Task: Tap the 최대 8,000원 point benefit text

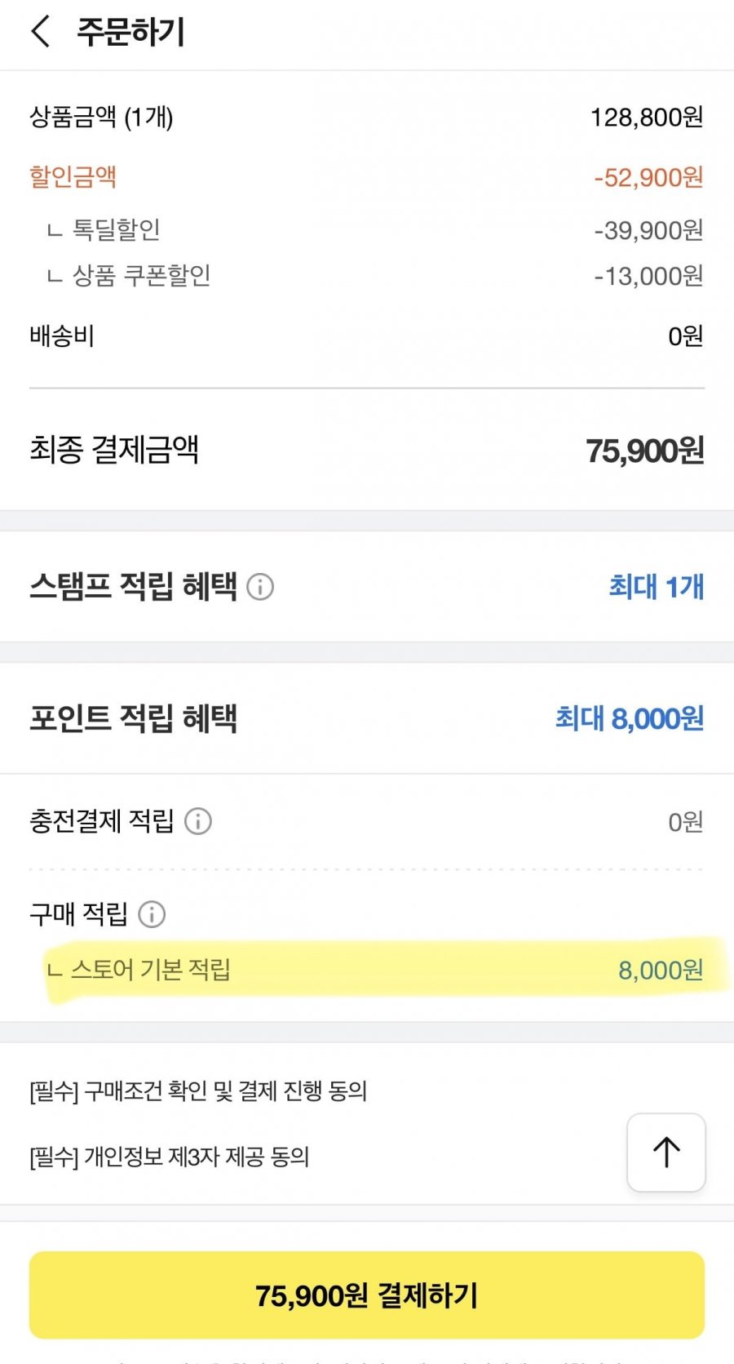Action: tap(629, 719)
